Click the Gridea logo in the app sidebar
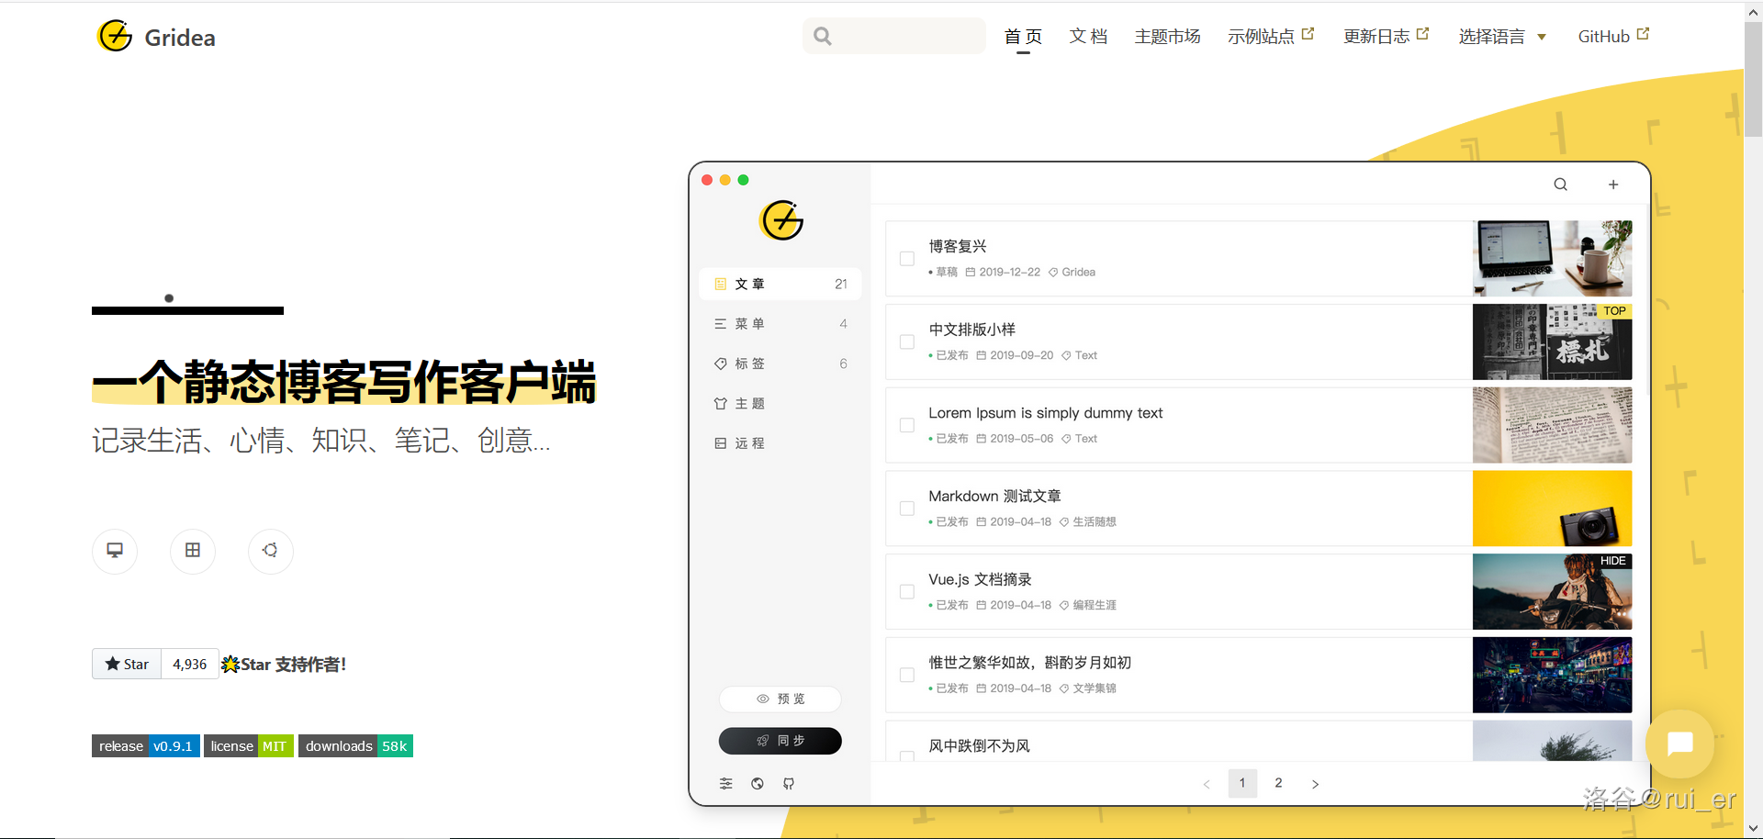This screenshot has width=1763, height=839. coord(781,220)
